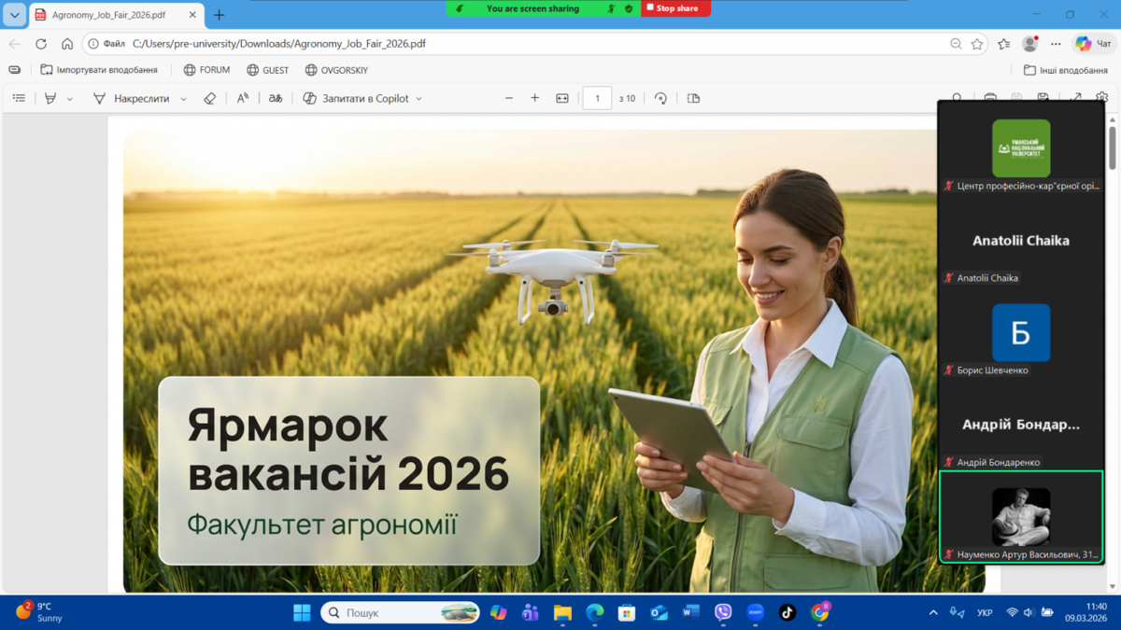
Task: Rotate the PDF page
Action: 660,98
